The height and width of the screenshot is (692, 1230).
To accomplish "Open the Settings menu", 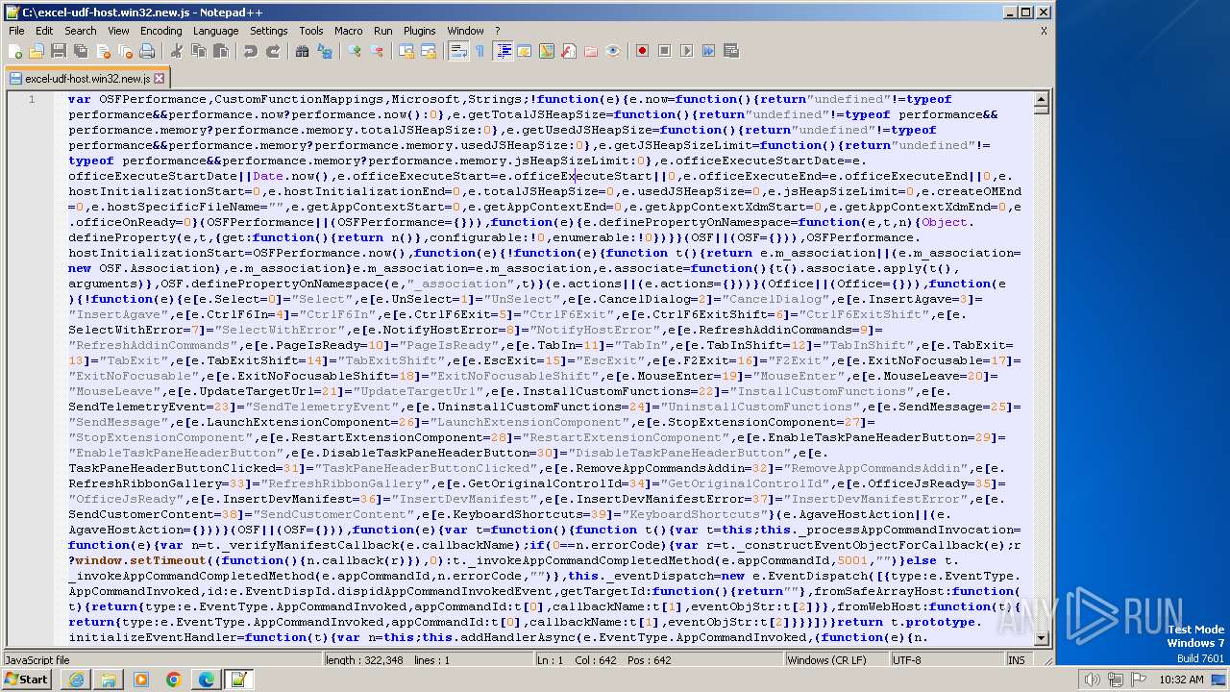I will 269,31.
